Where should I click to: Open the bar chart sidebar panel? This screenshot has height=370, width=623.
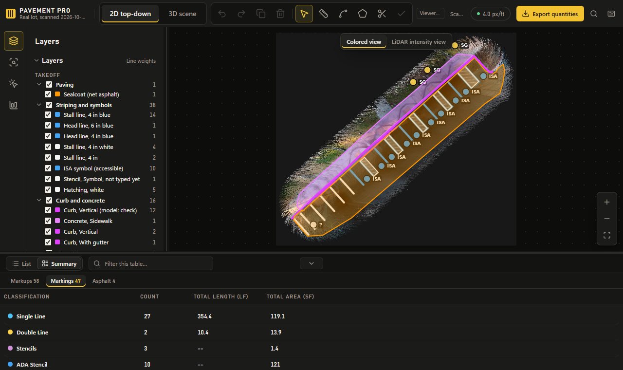coord(14,105)
